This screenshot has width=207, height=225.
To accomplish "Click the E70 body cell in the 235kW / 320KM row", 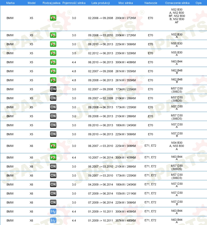I will click(x=150, y=53).
